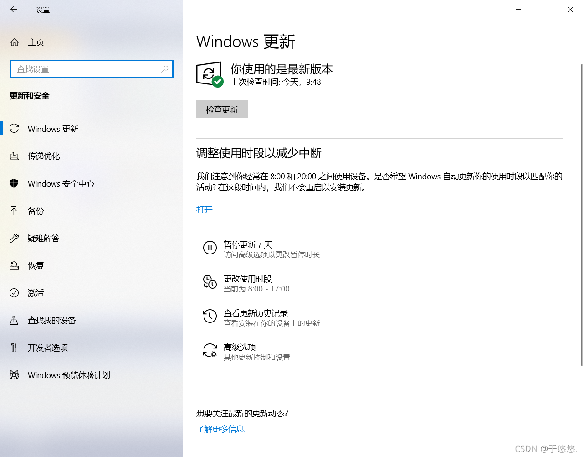Click the cat face icon for Windows 预览体验计划
The height and width of the screenshot is (457, 584).
[14, 375]
